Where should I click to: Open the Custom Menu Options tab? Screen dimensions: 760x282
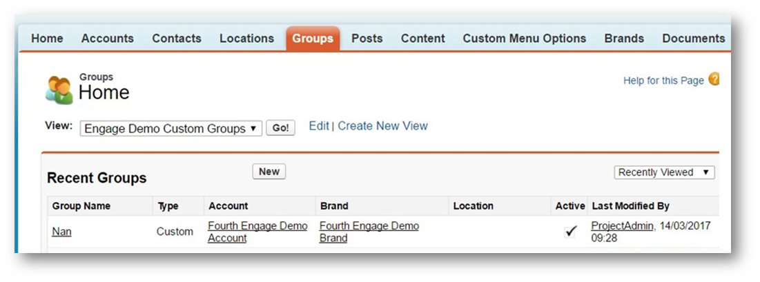[524, 39]
